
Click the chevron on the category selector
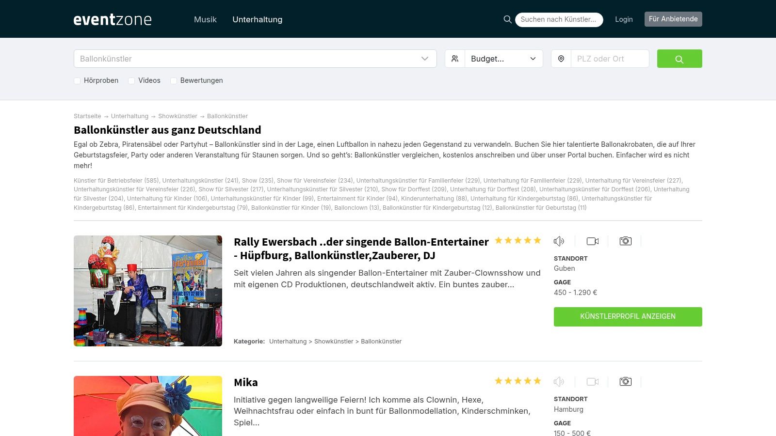click(424, 59)
